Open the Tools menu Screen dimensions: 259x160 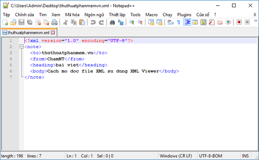click(135, 15)
